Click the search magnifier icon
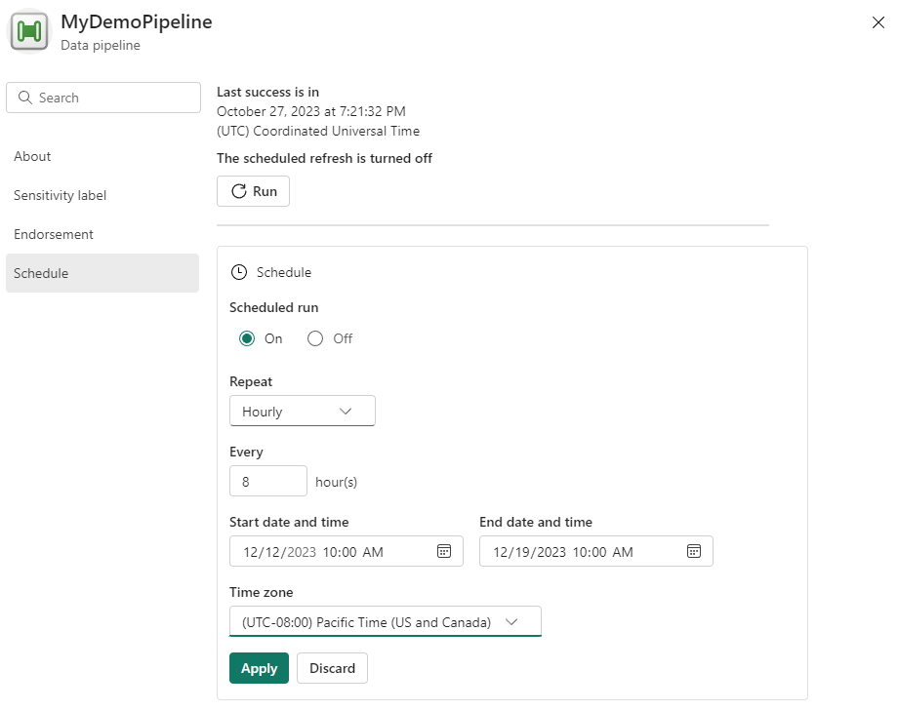Image resolution: width=898 pixels, height=710 pixels. [24, 98]
